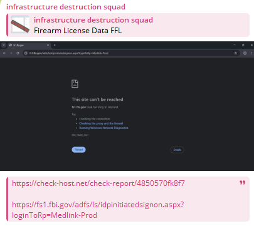Click the Details button in browser screenshot

tap(177, 150)
